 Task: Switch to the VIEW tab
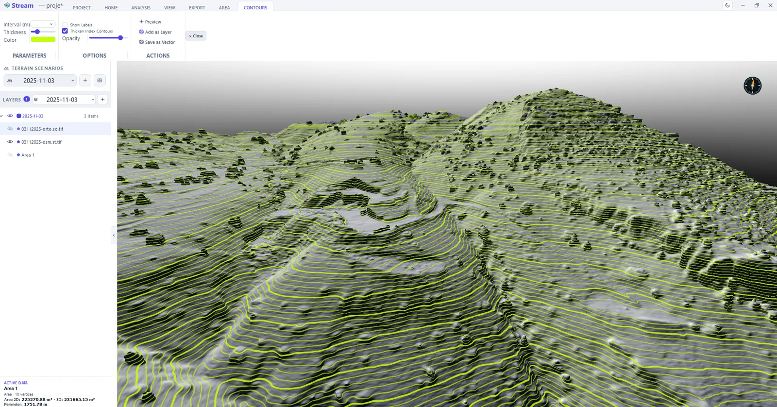click(x=169, y=8)
